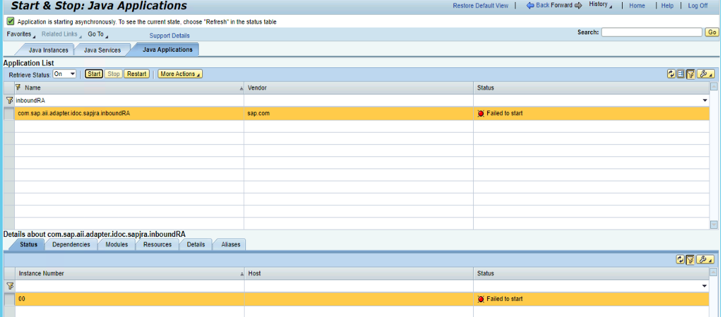The image size is (721, 317).
Task: Open the Dependencies tab
Action: click(x=71, y=244)
